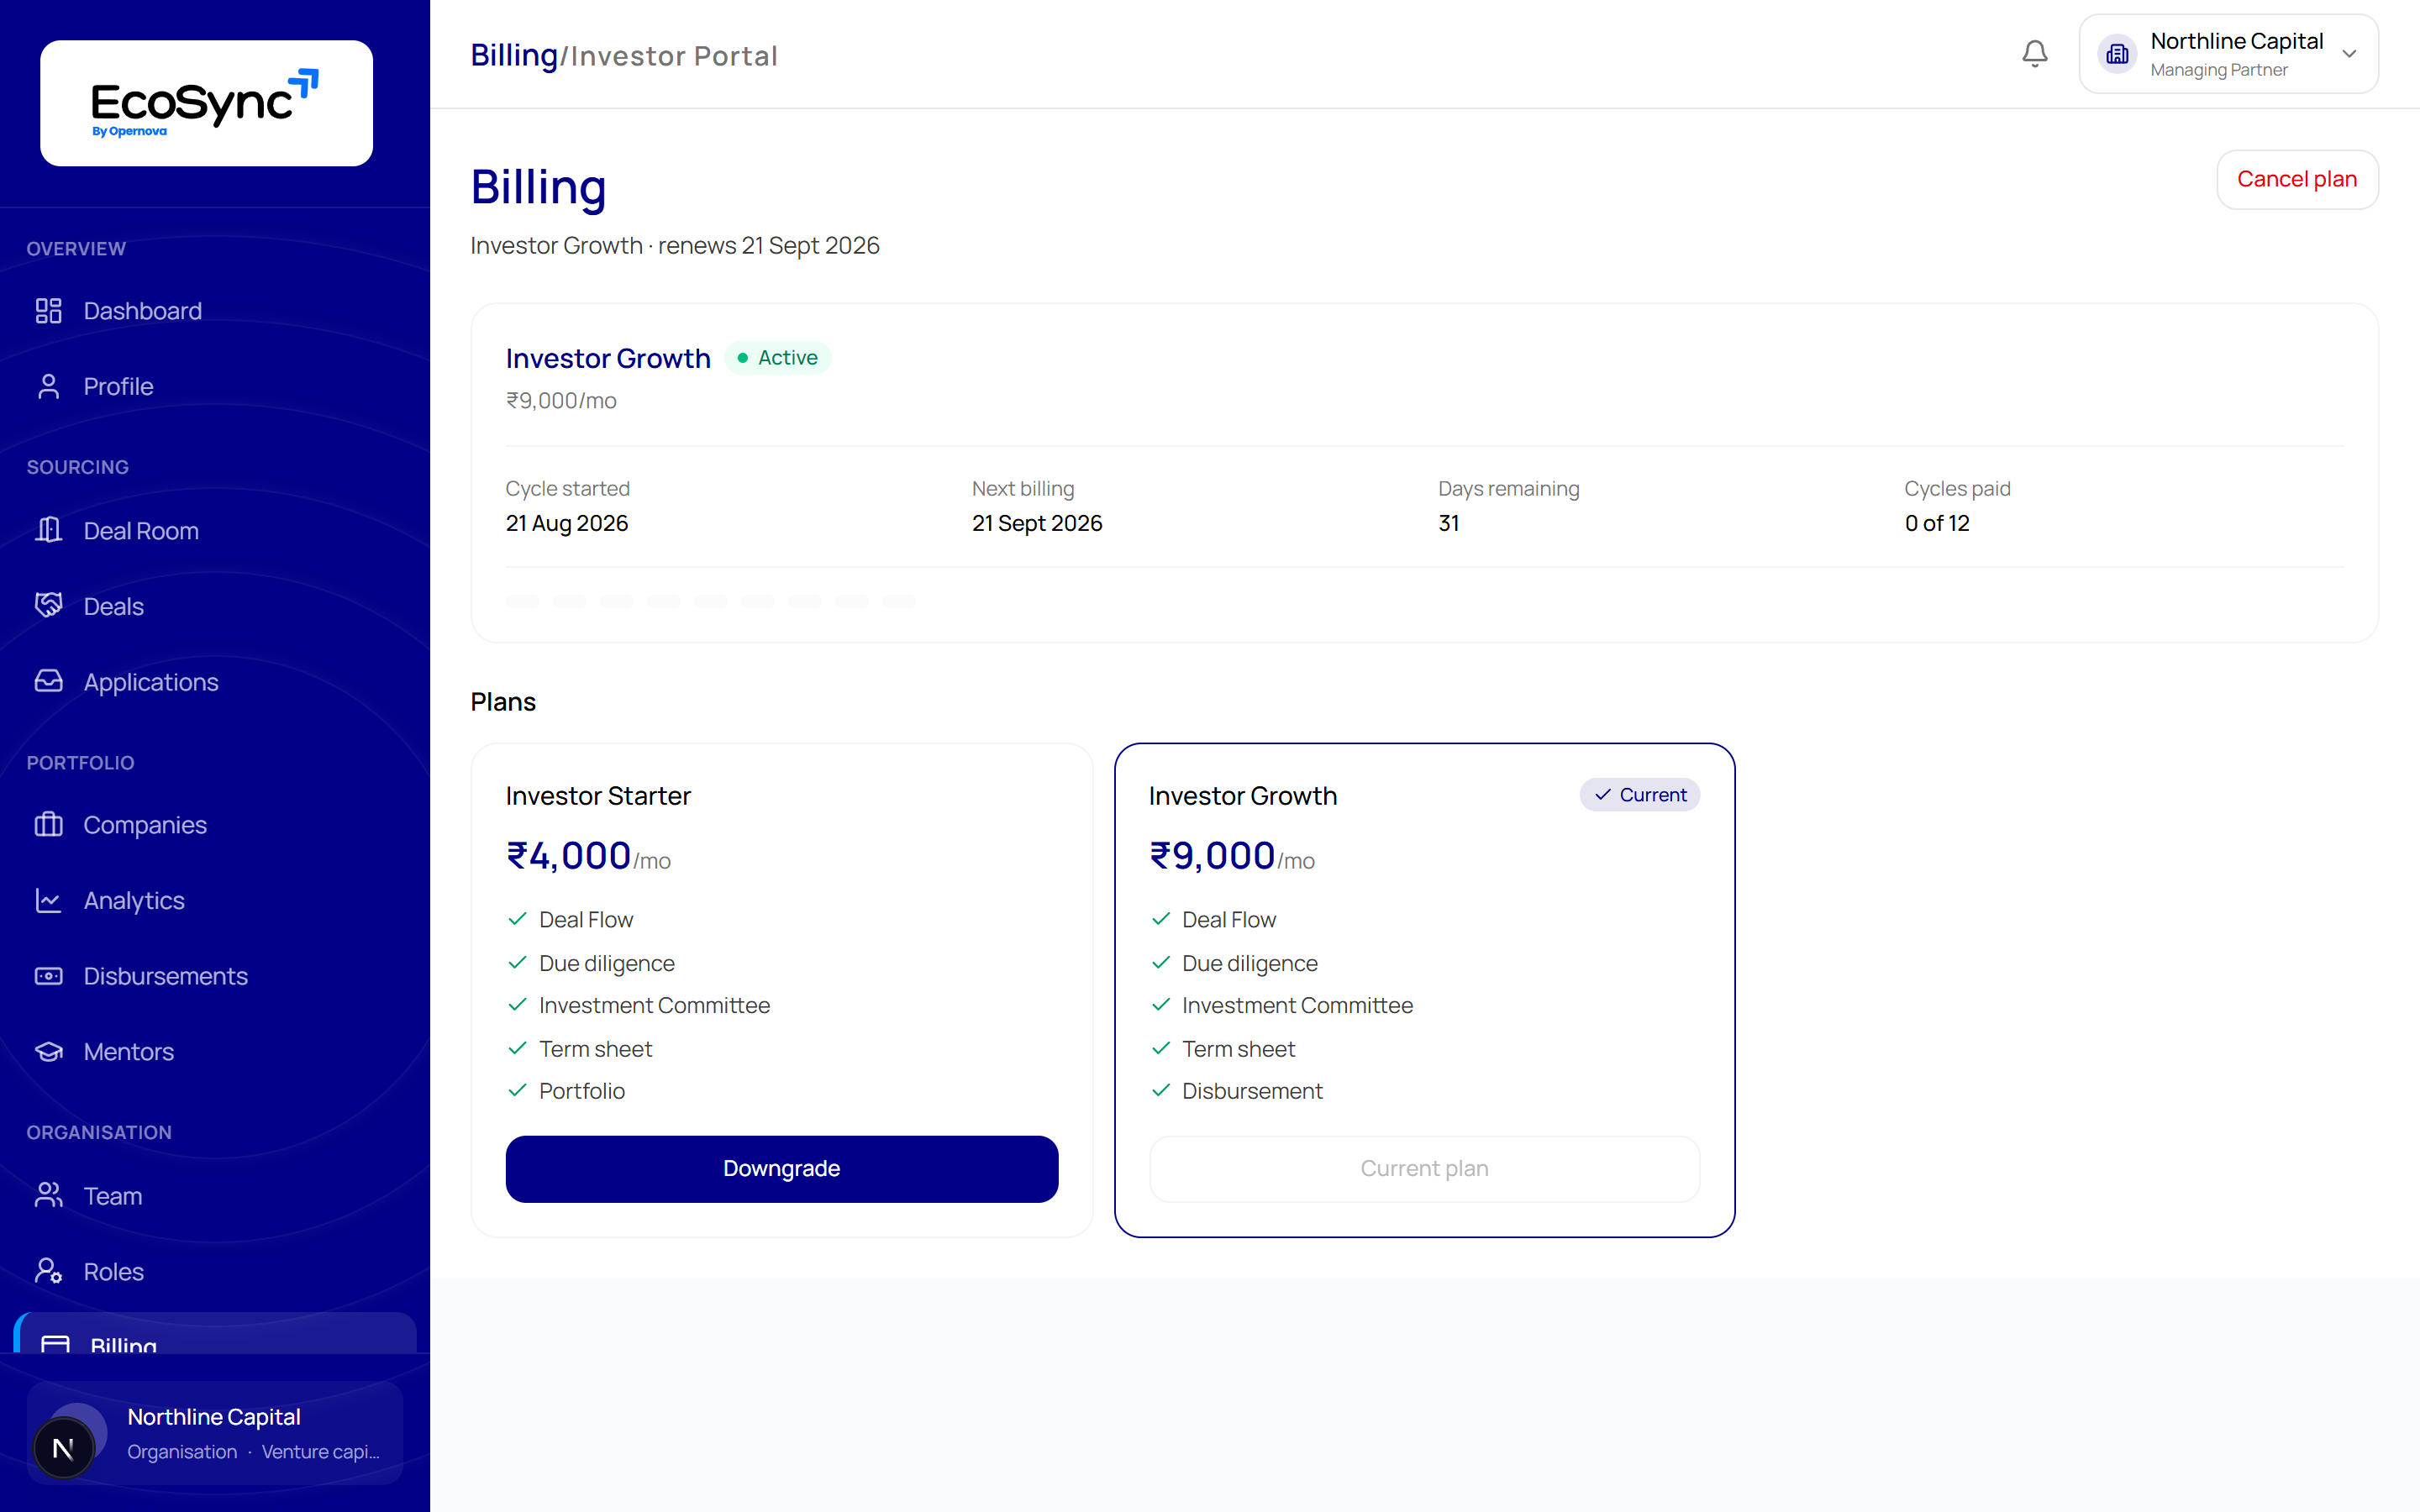Screen dimensions: 2420x1512
Task: Click '0 of 12' cycles paid value
Action: coord(1937,523)
